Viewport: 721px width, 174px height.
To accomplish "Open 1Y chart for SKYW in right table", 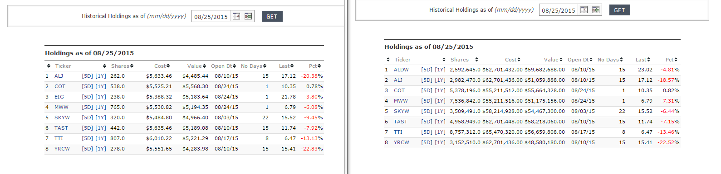I will pyautogui.click(x=440, y=111).
